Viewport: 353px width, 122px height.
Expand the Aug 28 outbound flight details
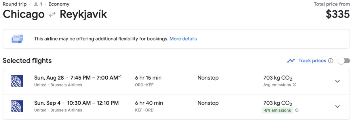[x=337, y=81]
